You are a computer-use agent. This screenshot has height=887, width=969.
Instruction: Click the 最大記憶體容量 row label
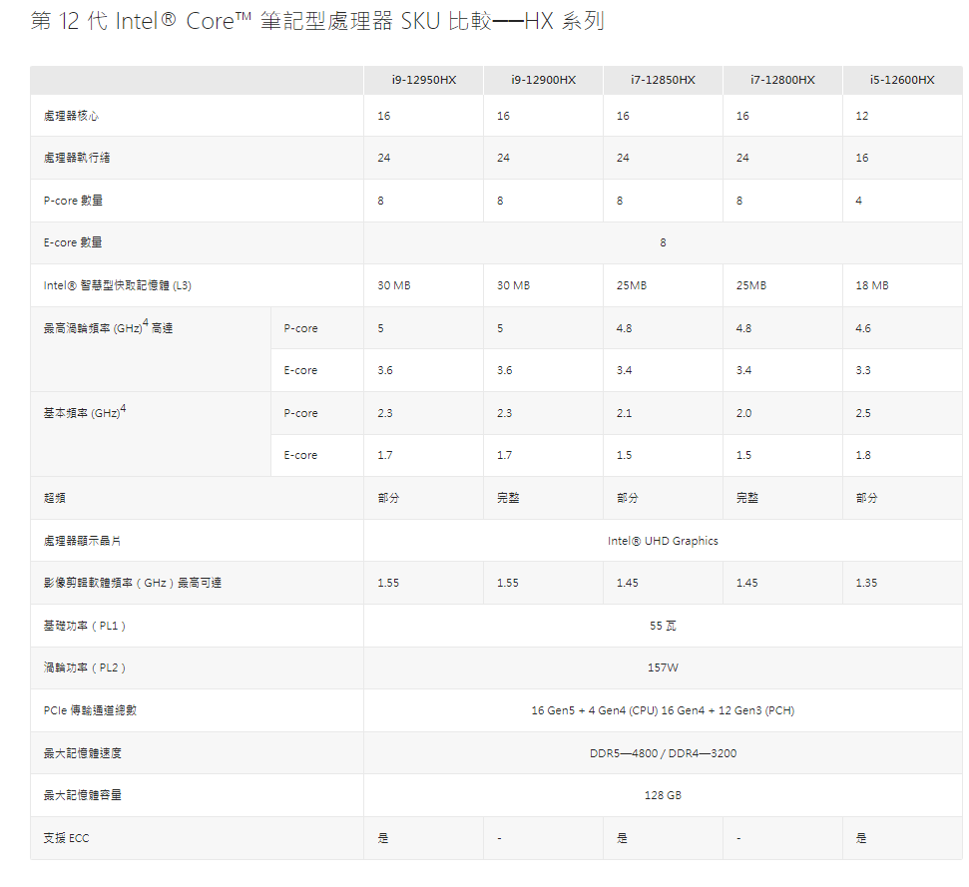pyautogui.click(x=82, y=795)
